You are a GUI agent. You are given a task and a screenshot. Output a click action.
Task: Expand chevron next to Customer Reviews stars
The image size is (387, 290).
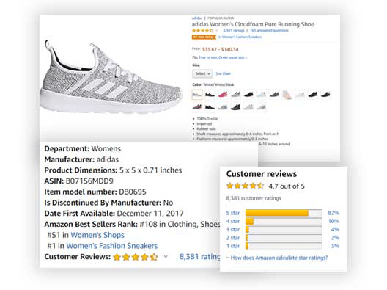[166, 257]
